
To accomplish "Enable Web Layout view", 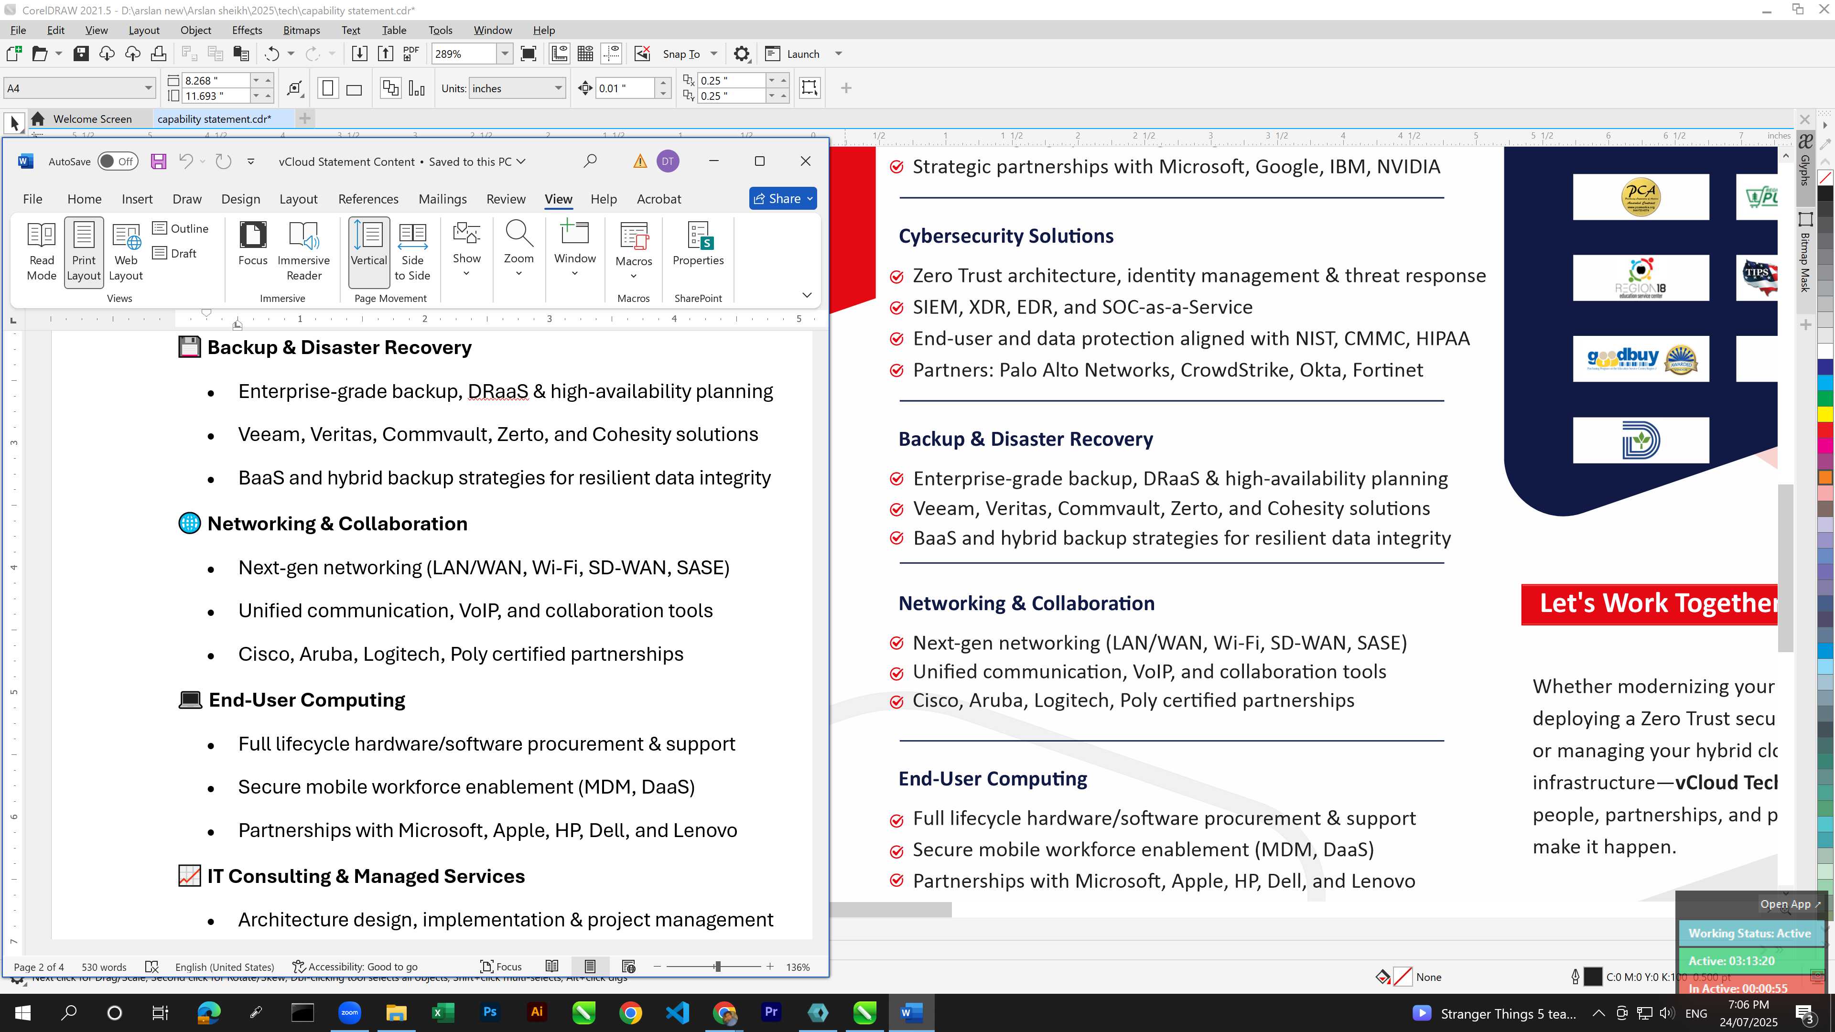I will click(x=126, y=251).
